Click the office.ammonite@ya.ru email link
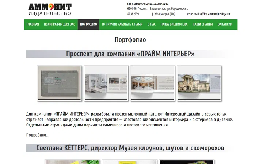 pyautogui.click(x=215, y=14)
